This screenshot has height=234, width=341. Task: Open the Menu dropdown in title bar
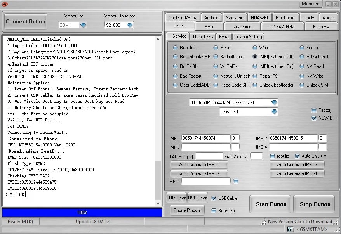coord(310,4)
